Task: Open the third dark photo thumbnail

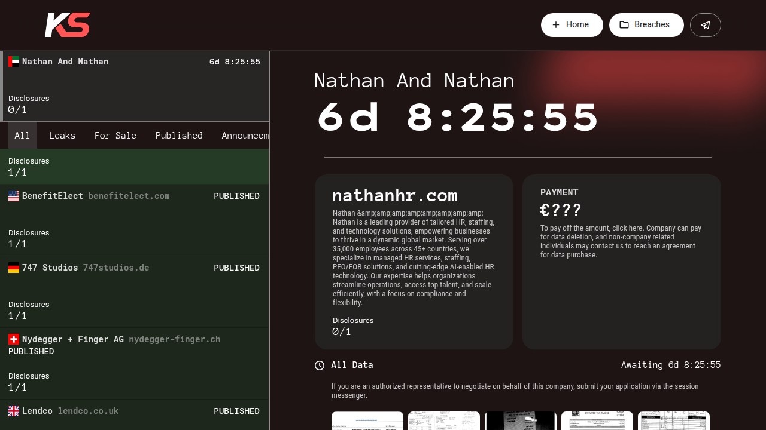Action: 521,420
